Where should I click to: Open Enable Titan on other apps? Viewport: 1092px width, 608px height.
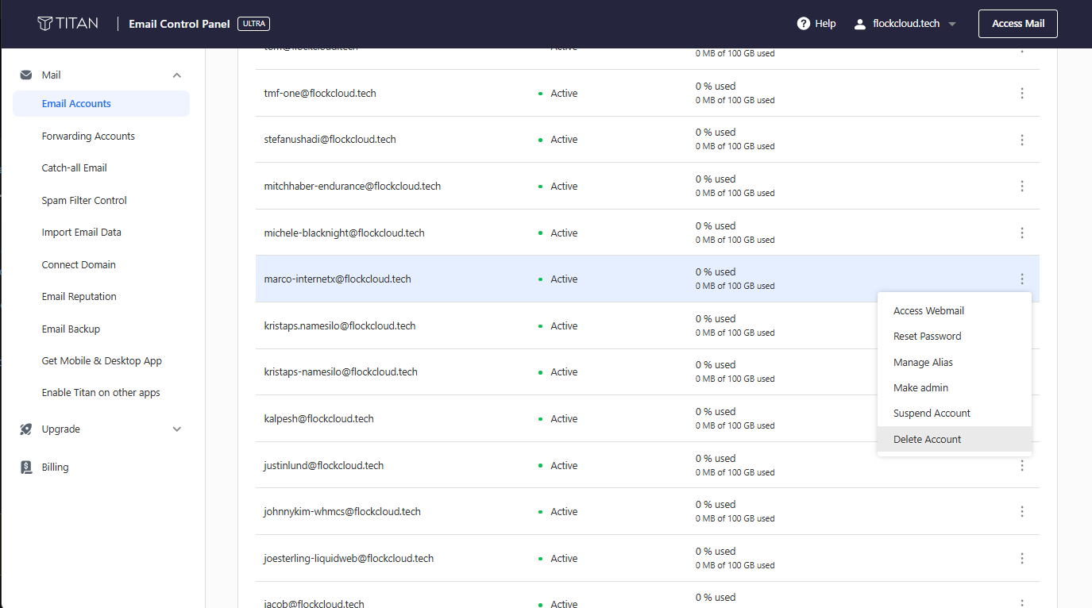point(101,392)
